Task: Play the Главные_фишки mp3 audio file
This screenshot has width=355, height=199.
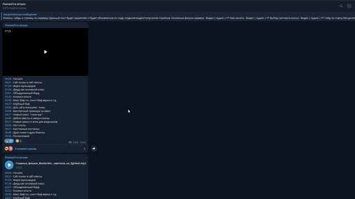Action: [x=9, y=165]
